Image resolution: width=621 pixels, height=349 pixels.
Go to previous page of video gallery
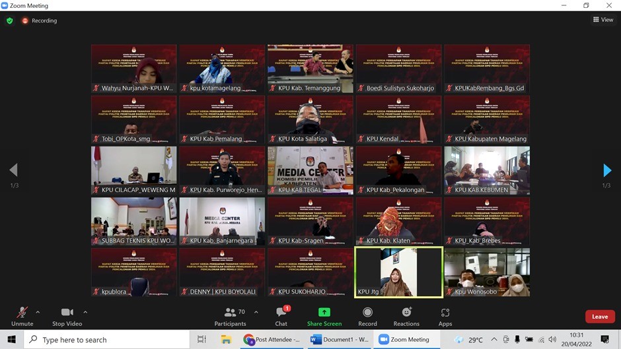coord(14,171)
